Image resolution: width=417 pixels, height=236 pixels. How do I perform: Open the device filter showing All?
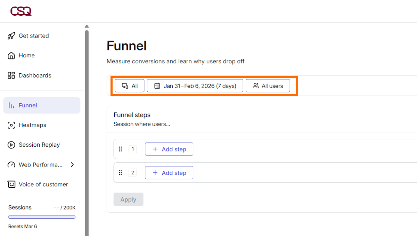coord(129,86)
